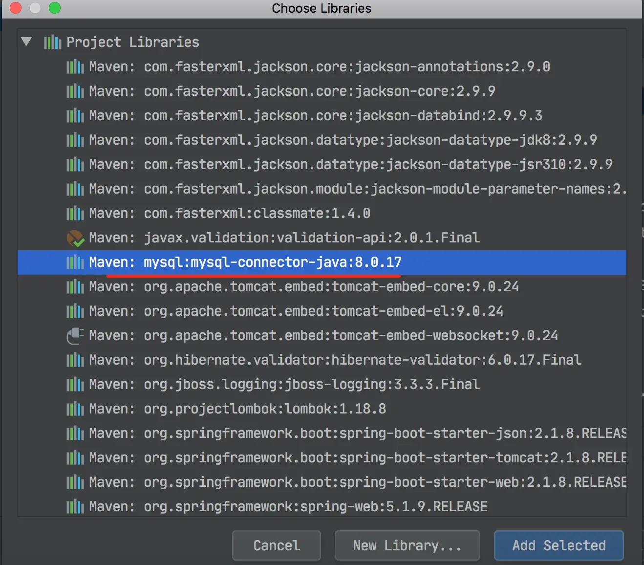Click the Project Libraries folder icon
This screenshot has width=644, height=565.
click(x=53, y=43)
